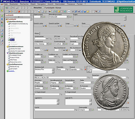This screenshot has width=135, height=119.
Task: Click the measure icon next to Gewicht vorher
Action: [46, 26]
